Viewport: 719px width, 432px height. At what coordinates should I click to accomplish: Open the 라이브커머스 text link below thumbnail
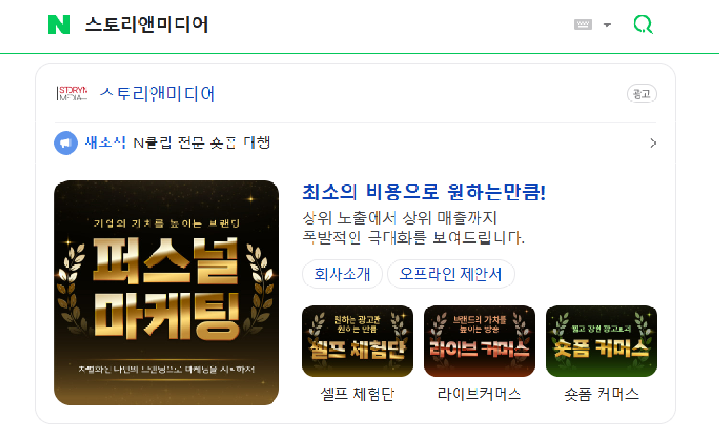point(479,394)
